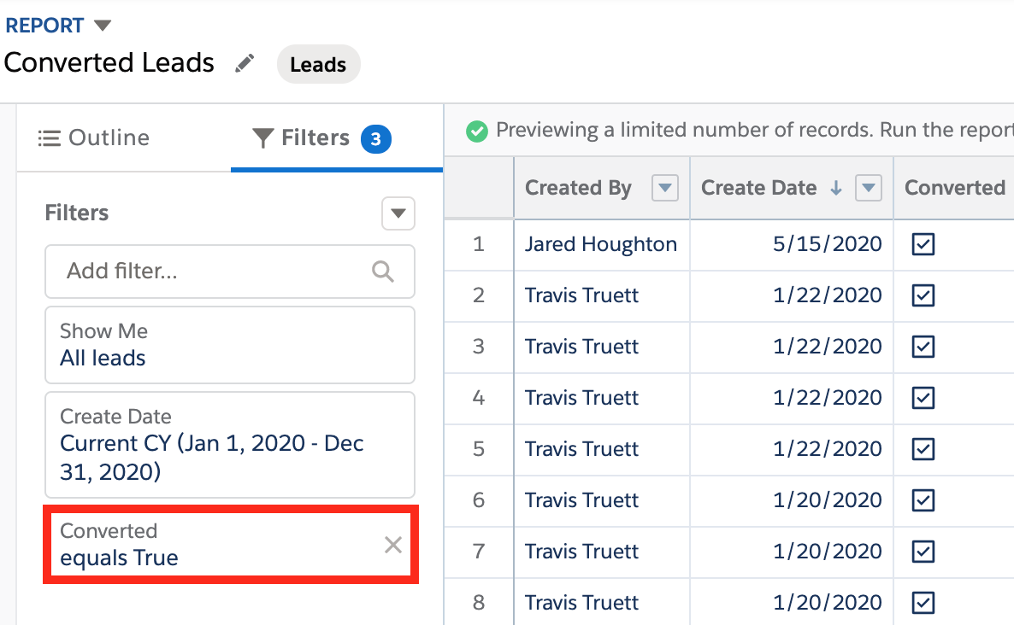Toggle the Converted checkbox in row 4
The width and height of the screenshot is (1014, 625).
(923, 398)
